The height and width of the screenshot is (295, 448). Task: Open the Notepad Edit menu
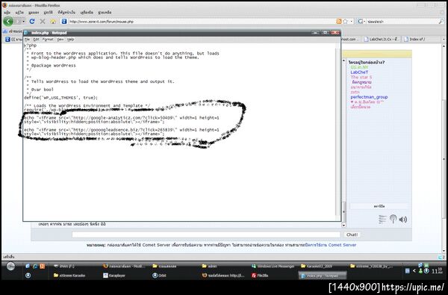[36, 40]
